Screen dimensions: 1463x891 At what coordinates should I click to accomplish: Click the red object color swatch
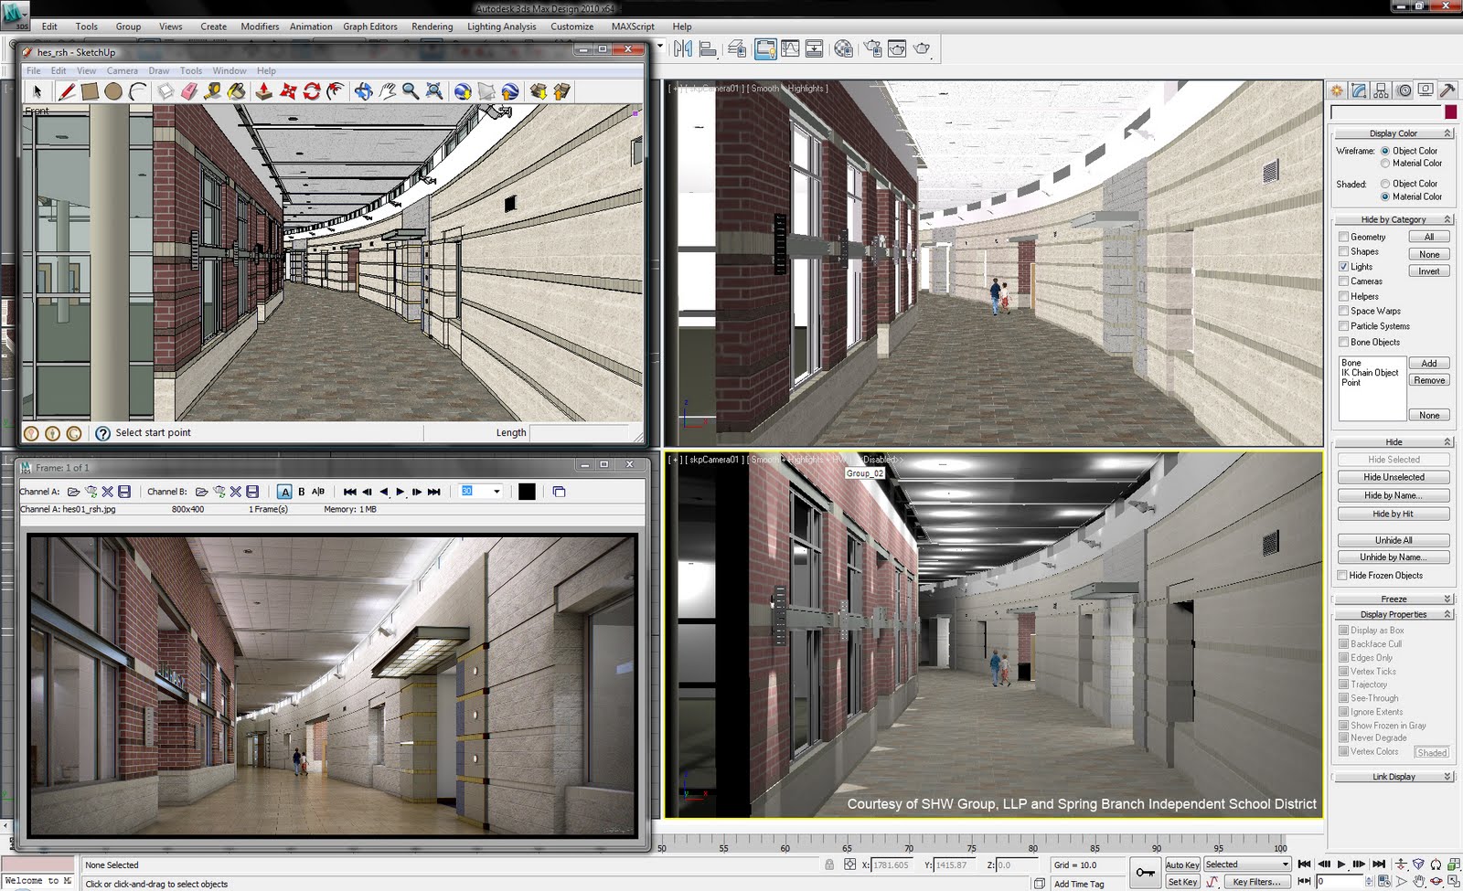pyautogui.click(x=1450, y=112)
